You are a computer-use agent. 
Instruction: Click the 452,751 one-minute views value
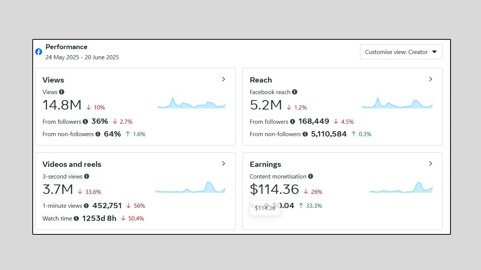tap(107, 205)
